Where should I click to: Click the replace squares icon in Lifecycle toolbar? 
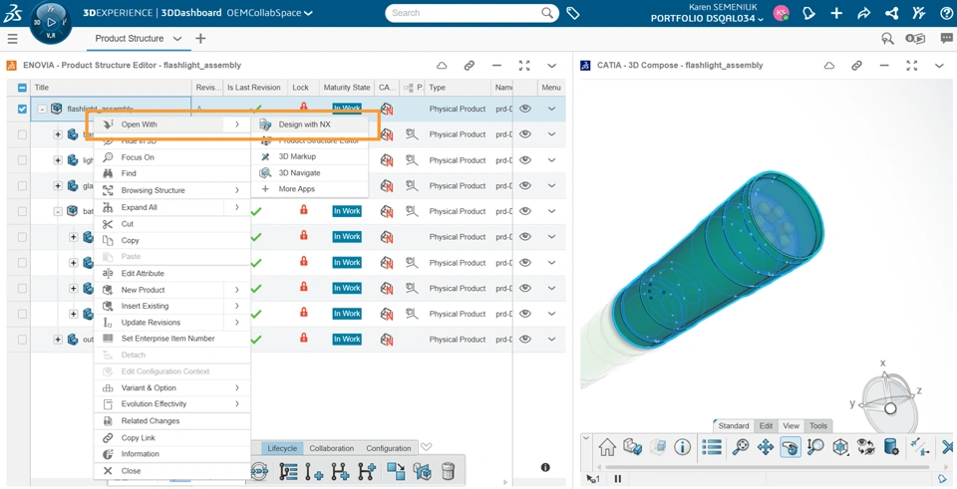396,471
